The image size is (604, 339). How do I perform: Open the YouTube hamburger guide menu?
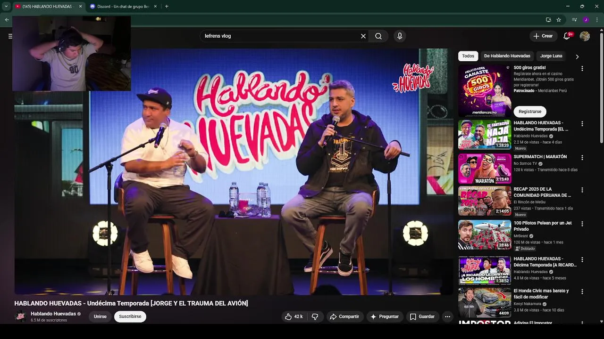point(10,36)
